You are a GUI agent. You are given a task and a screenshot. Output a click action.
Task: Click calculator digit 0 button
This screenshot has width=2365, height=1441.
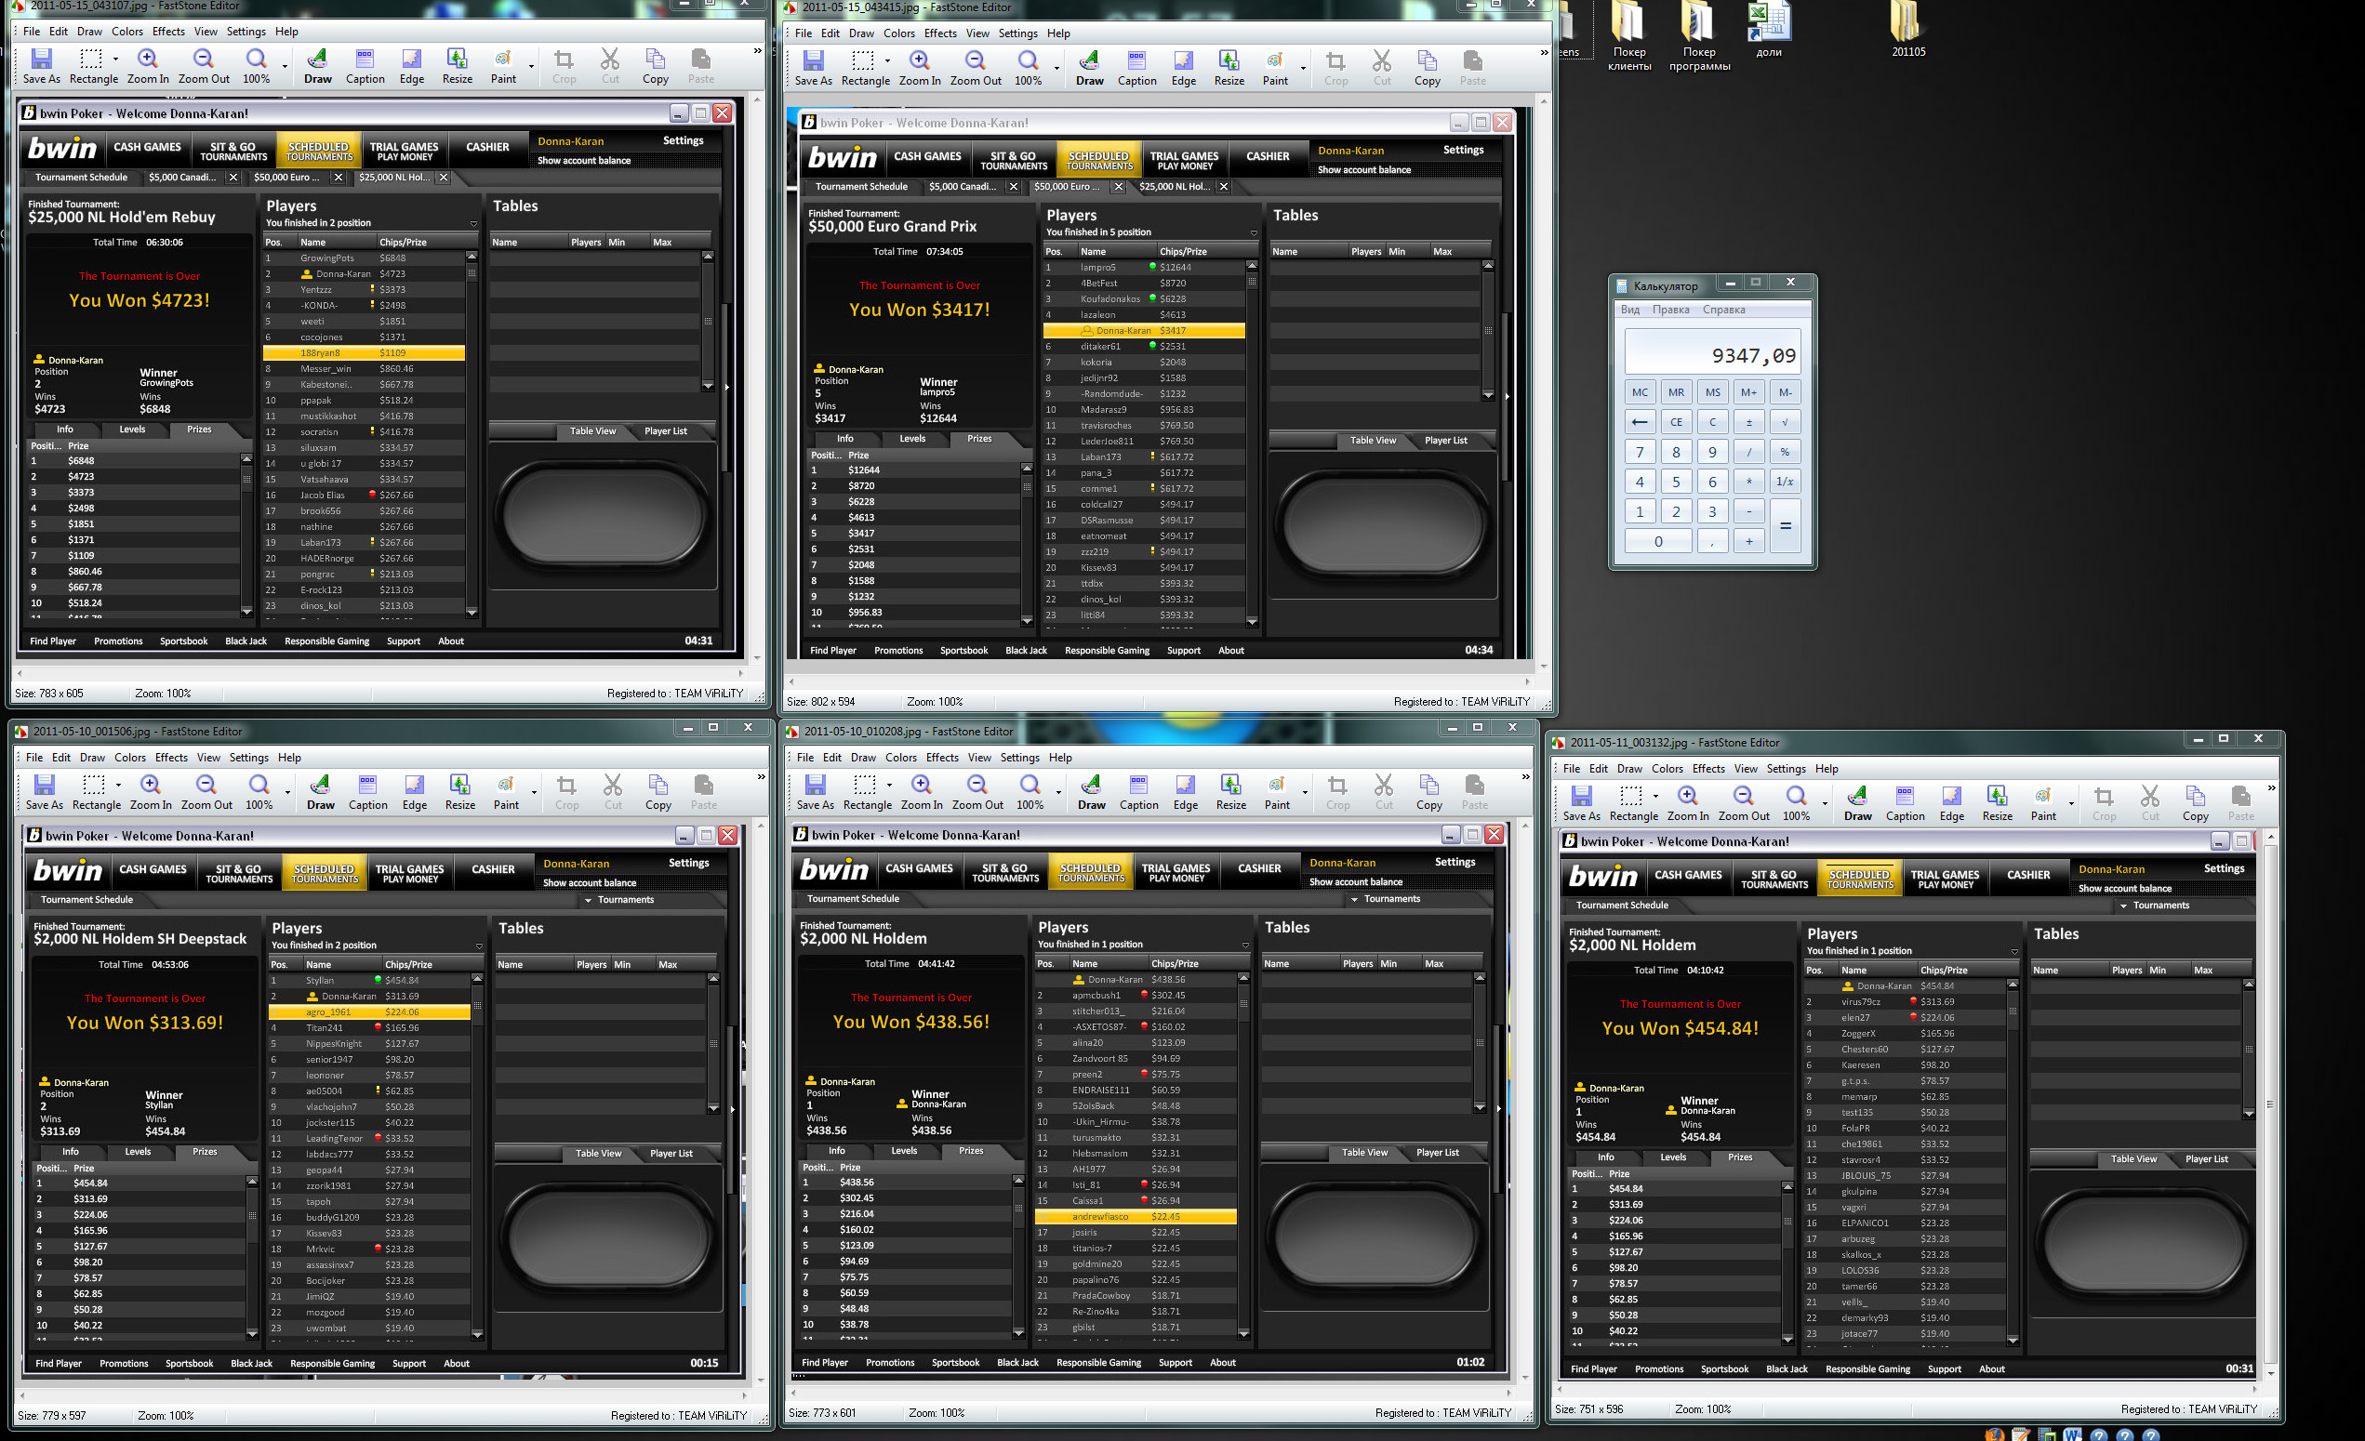click(1658, 541)
